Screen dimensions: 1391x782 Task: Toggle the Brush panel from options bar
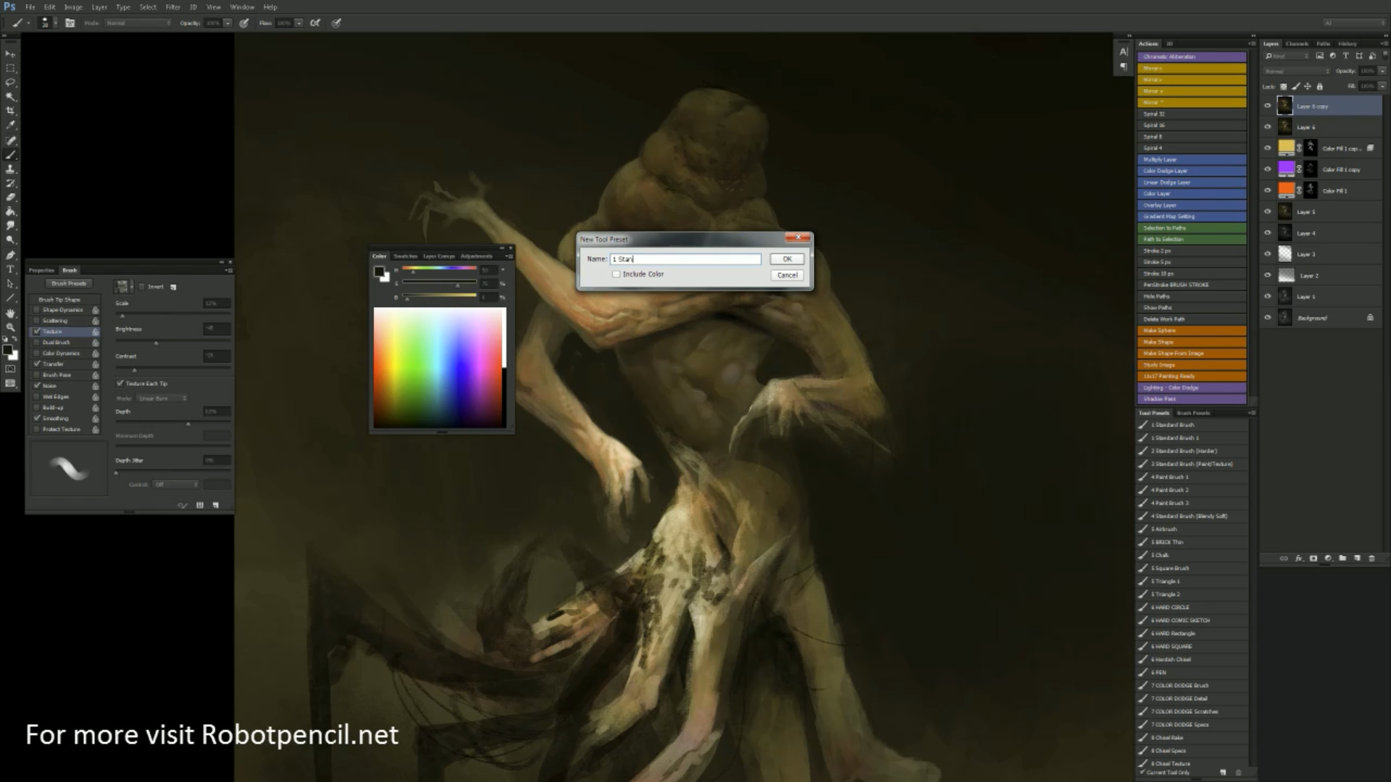(x=70, y=23)
